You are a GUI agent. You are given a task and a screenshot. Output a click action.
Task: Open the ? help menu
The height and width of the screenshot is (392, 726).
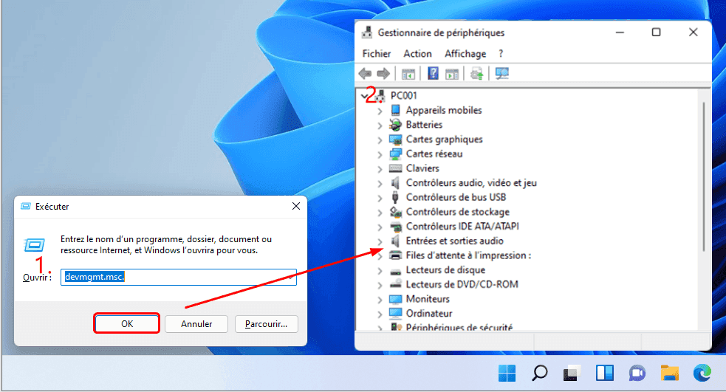click(501, 54)
